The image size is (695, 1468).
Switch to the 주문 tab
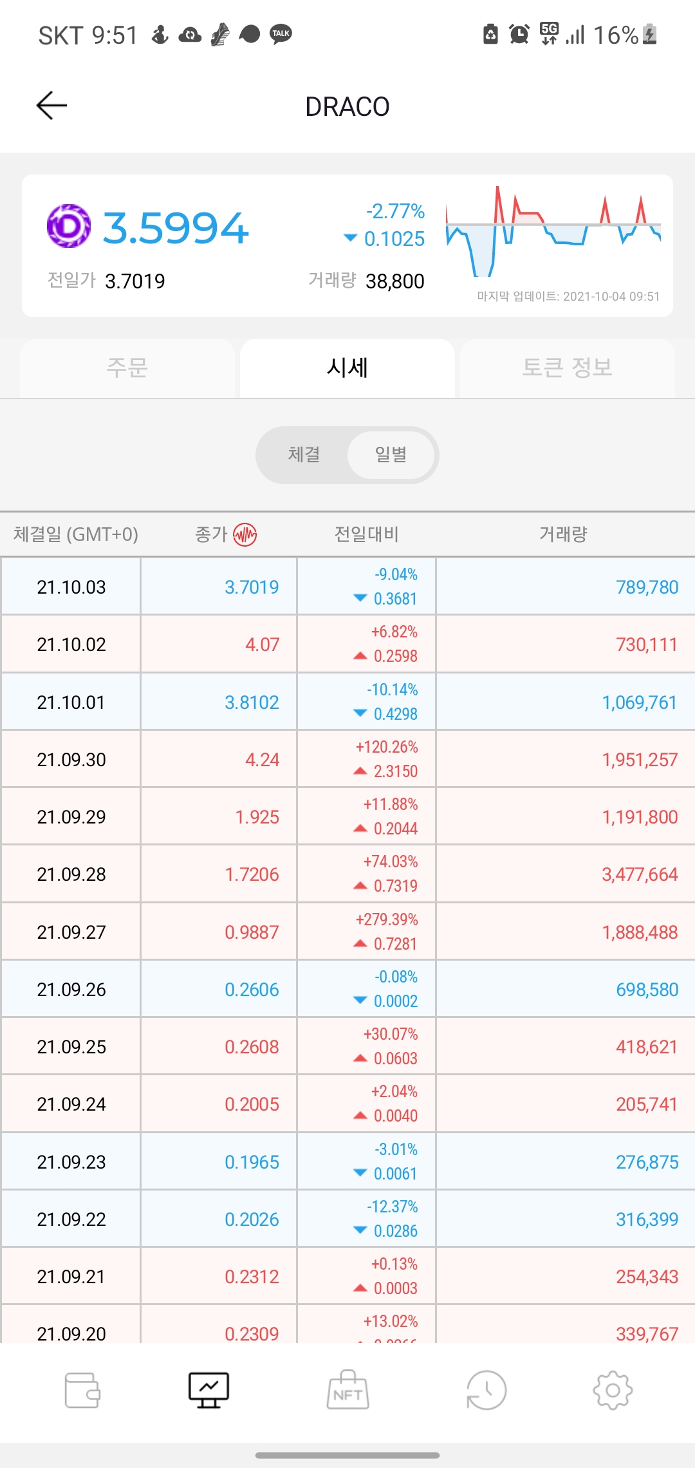click(127, 368)
